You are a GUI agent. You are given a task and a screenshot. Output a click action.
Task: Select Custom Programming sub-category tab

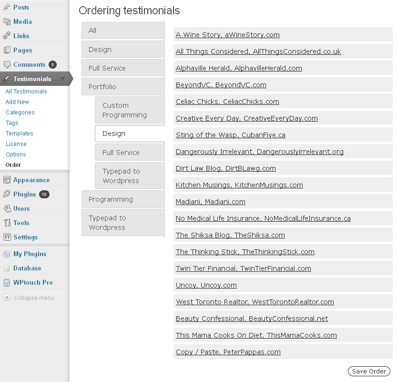tap(129, 110)
